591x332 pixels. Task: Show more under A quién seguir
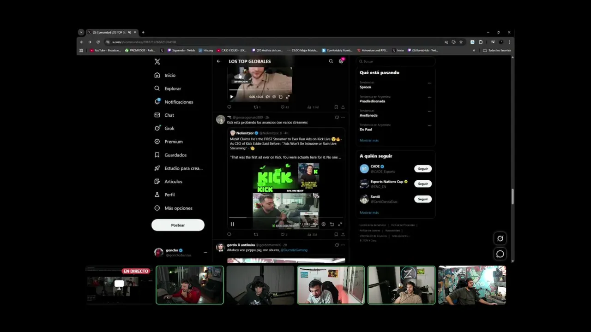point(369,213)
